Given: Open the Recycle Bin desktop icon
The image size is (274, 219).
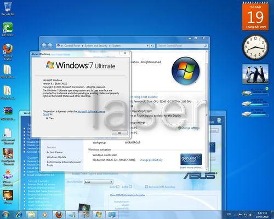Looking at the screenshot, I should tap(8, 8).
